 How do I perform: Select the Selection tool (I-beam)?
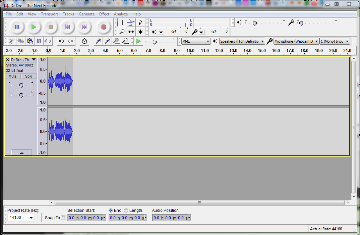click(x=122, y=22)
